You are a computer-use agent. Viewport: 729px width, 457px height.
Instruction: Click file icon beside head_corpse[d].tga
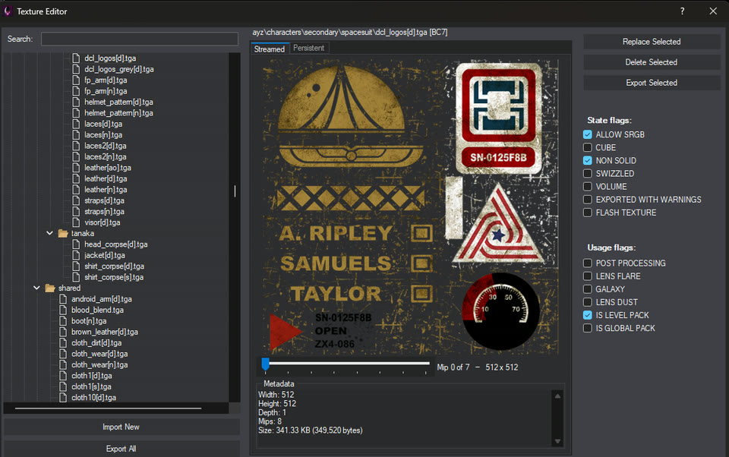point(76,244)
